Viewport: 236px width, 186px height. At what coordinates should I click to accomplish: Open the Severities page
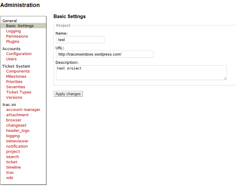(x=16, y=87)
